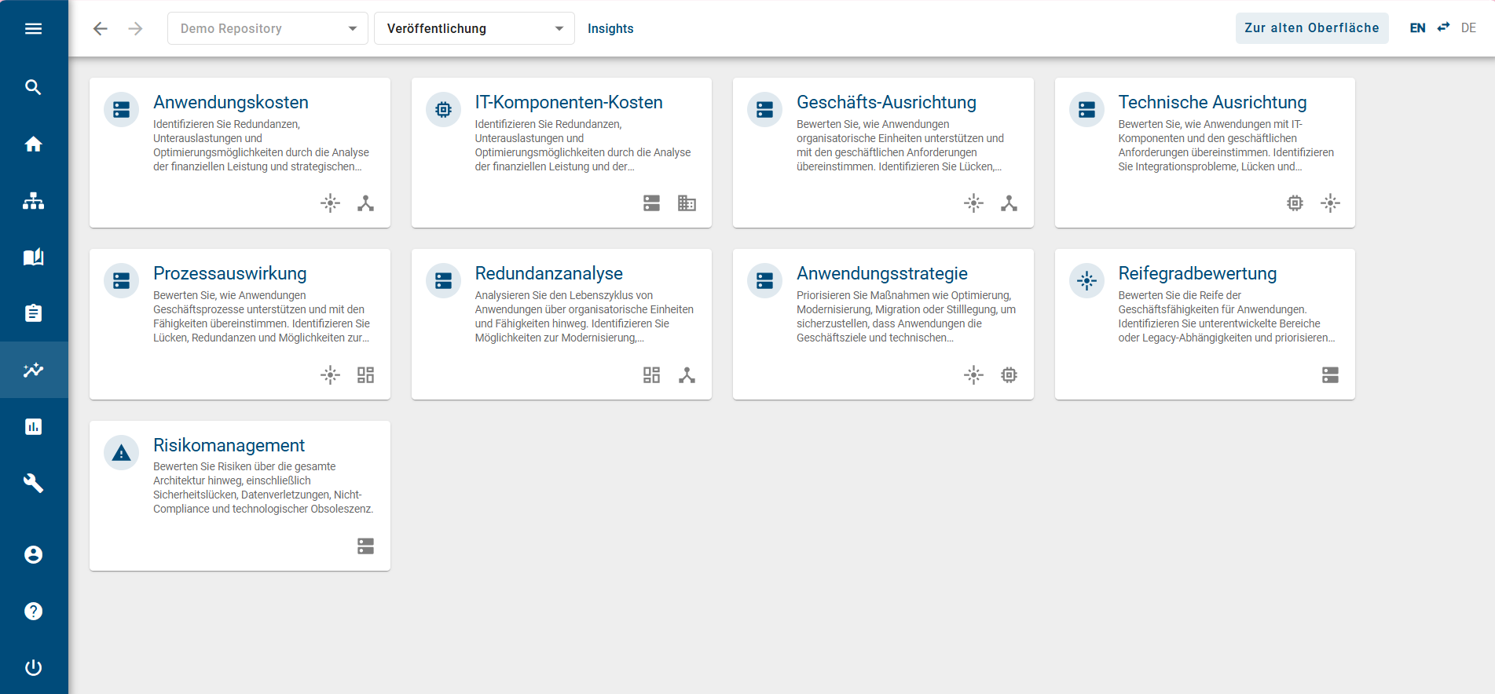Image resolution: width=1495 pixels, height=694 pixels.
Task: Switch language to EN
Action: click(x=1417, y=28)
